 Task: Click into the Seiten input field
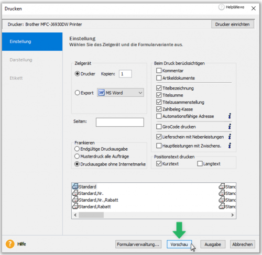tap(120, 122)
